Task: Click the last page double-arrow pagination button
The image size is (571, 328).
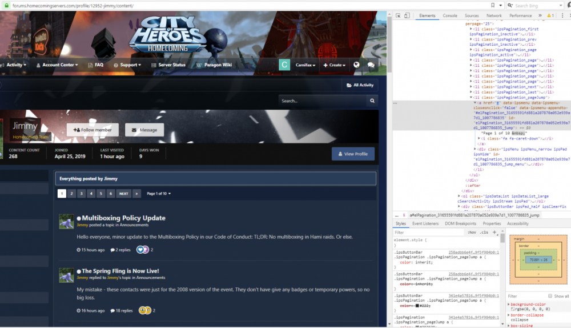Action: click(x=136, y=194)
